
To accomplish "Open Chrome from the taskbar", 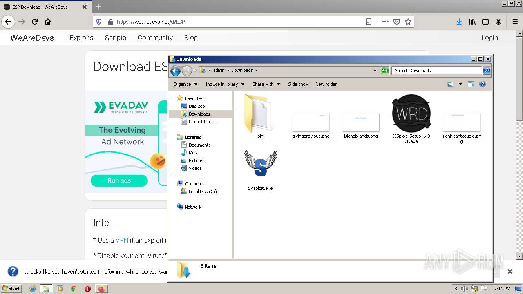I will click(x=74, y=289).
